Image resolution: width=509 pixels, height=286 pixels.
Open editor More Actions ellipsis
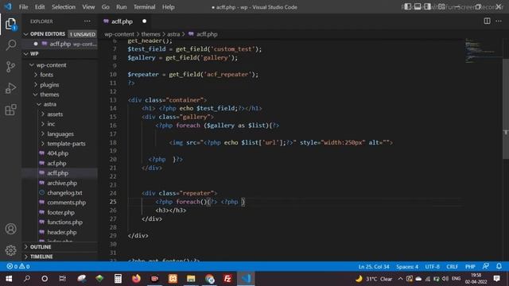[499, 21]
